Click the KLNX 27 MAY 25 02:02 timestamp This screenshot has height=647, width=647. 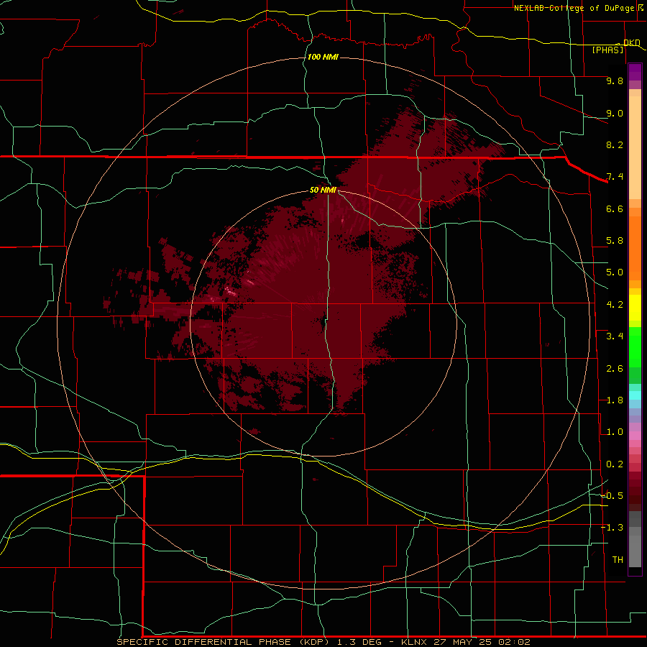465,642
